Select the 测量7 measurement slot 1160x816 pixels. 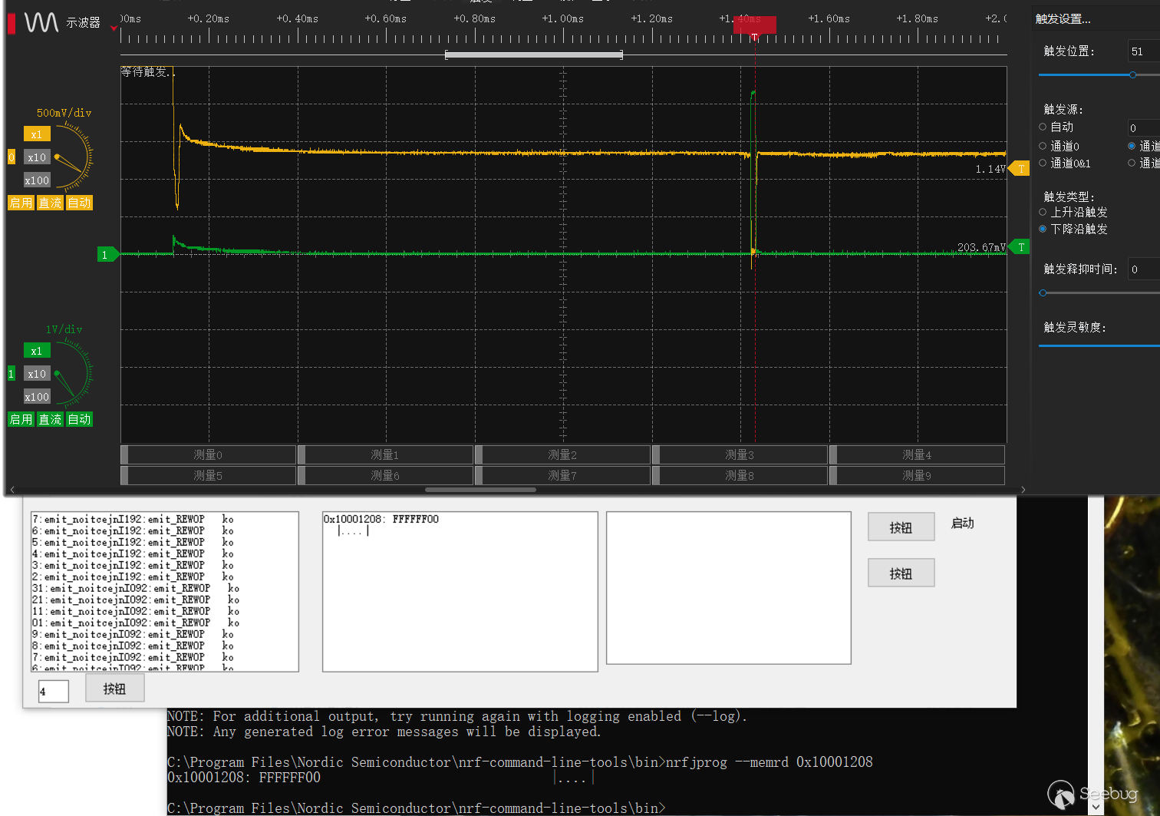562,475
